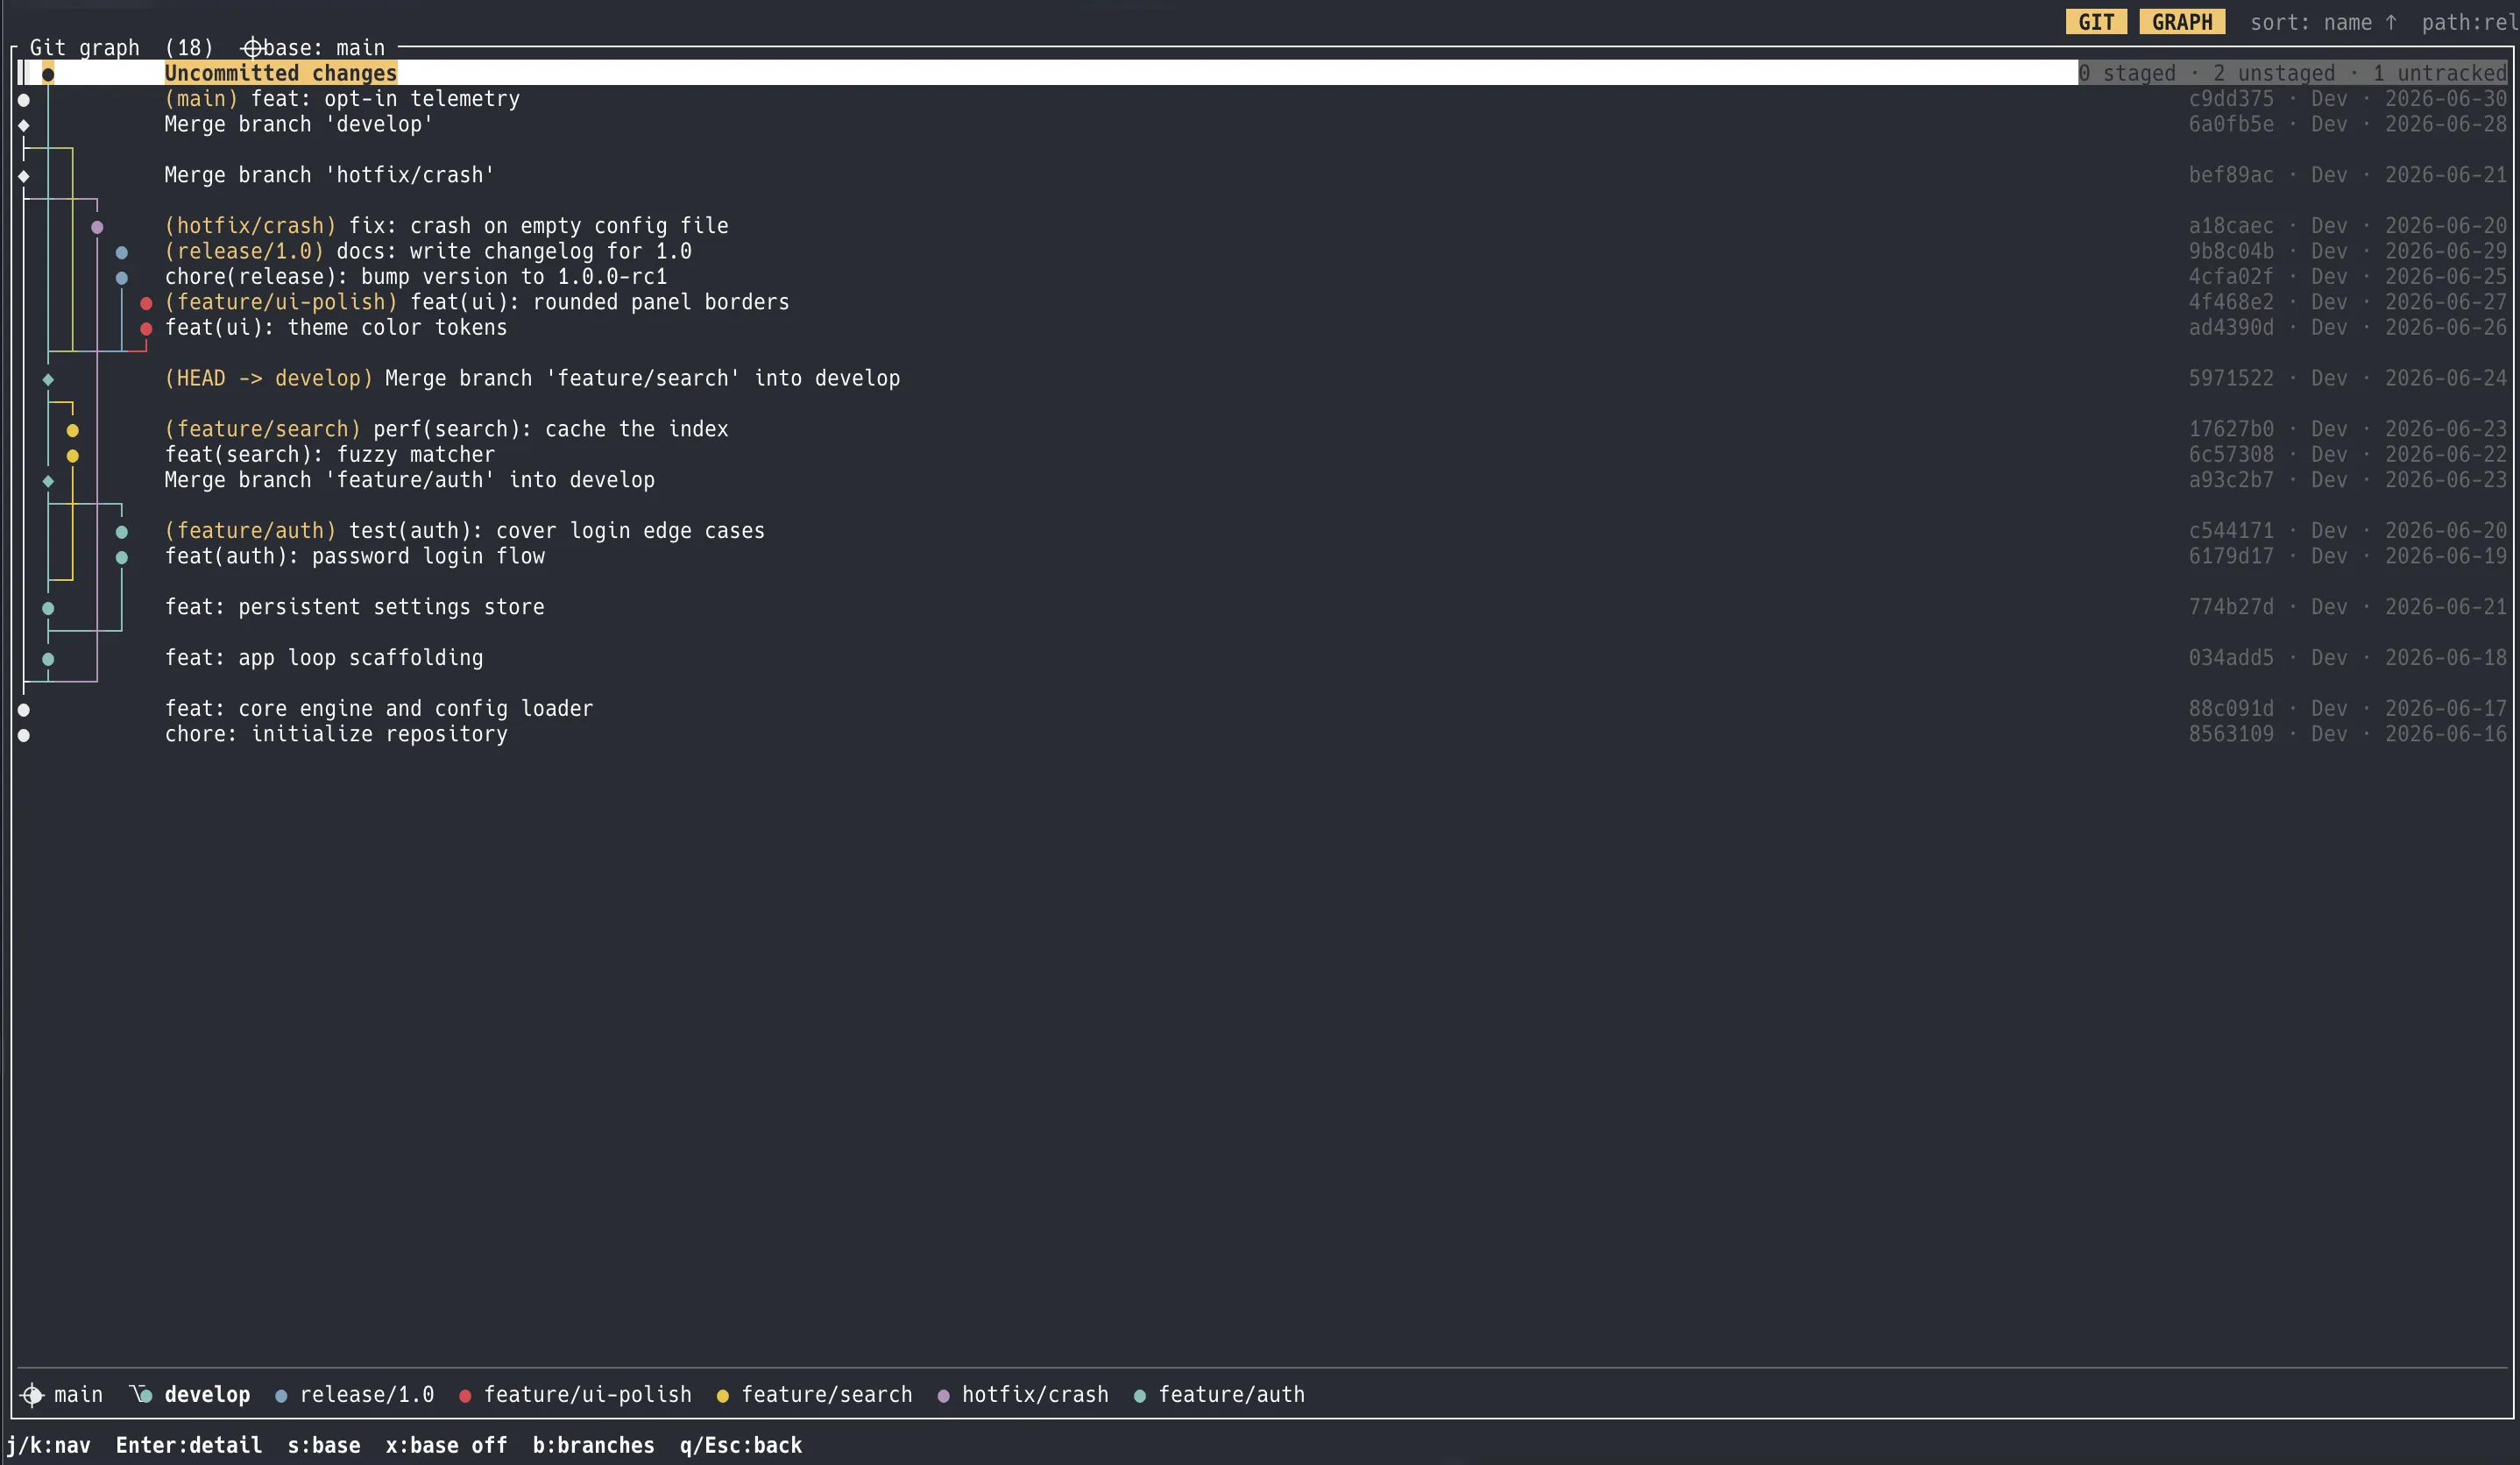Select commit Merge branch 'develop'
The image size is (2520, 1465).
click(x=1262, y=124)
